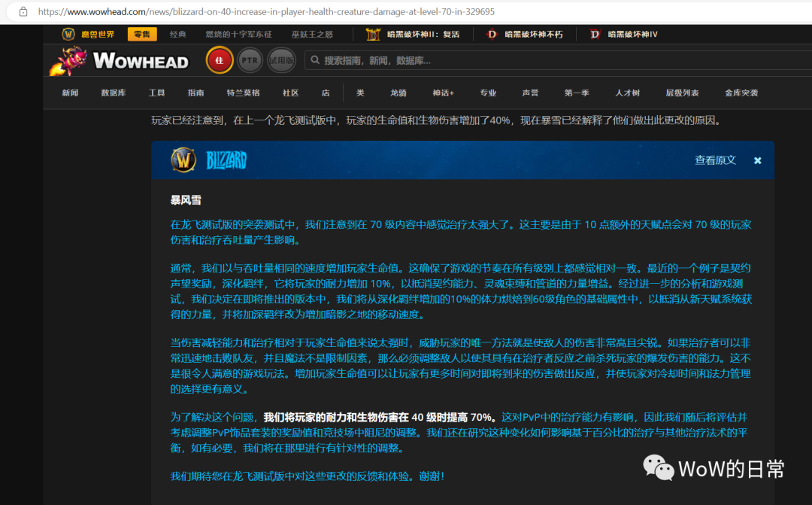Switch to the 经典 Classic tab
The height and width of the screenshot is (505, 812).
pyautogui.click(x=177, y=33)
